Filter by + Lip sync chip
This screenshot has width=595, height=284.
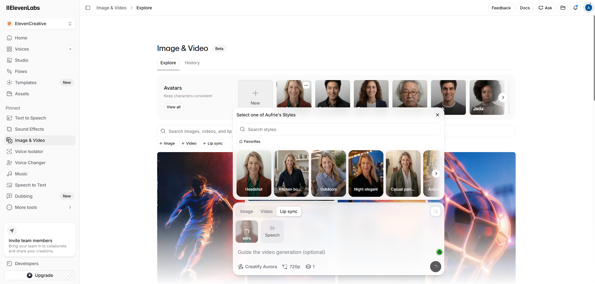(x=213, y=143)
